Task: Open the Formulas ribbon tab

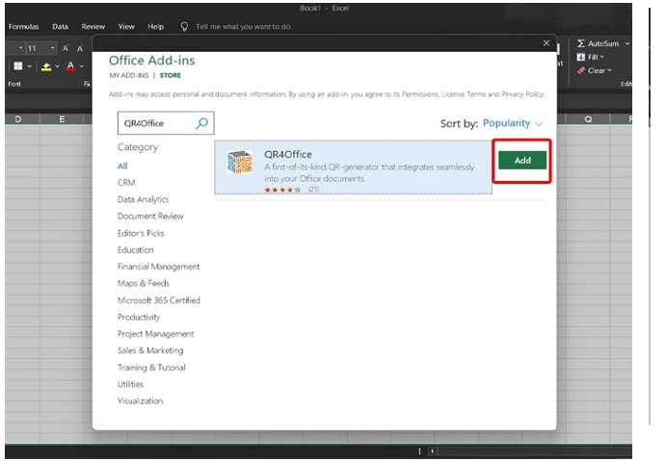Action: (x=23, y=26)
